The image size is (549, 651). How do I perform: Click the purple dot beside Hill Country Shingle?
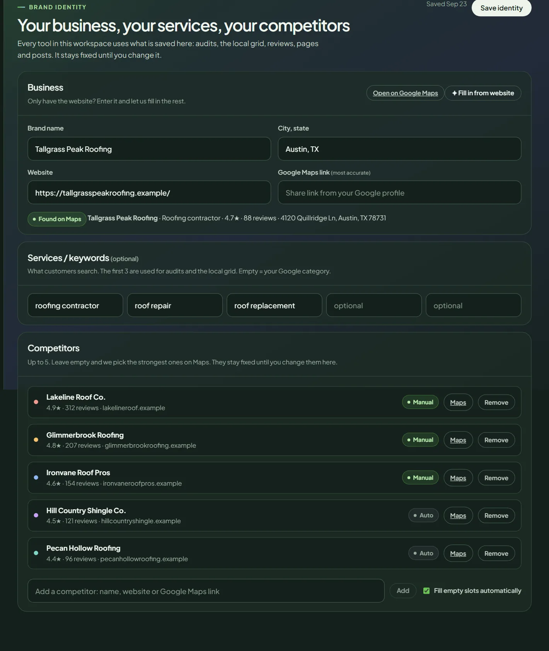pyautogui.click(x=36, y=515)
